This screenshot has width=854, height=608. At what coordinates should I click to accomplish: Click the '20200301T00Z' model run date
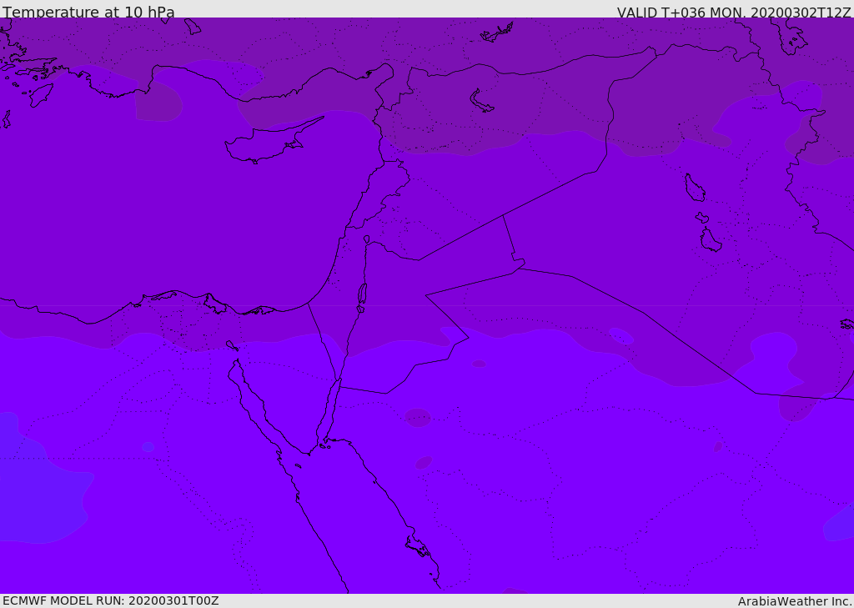pos(173,600)
